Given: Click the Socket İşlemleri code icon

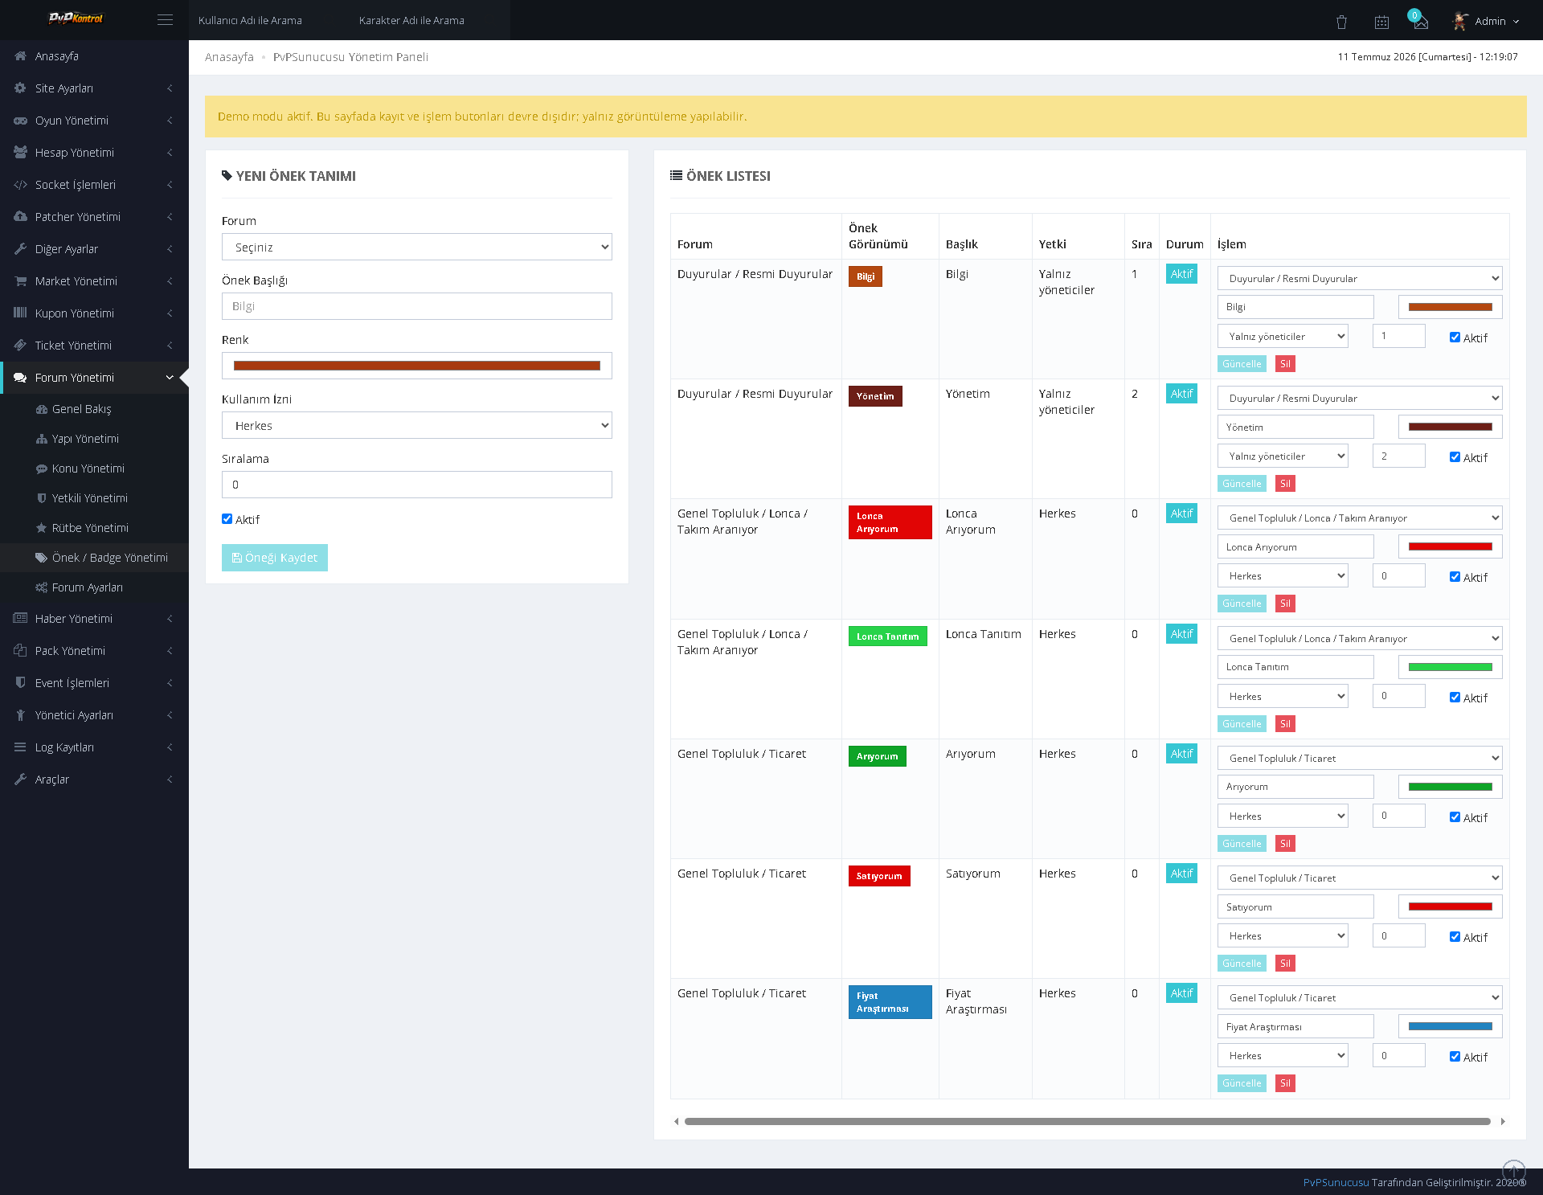Looking at the screenshot, I should pyautogui.click(x=20, y=185).
